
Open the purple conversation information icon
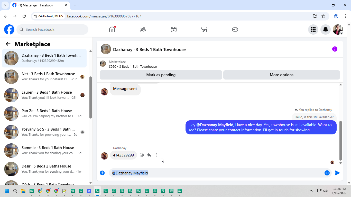pos(335,49)
